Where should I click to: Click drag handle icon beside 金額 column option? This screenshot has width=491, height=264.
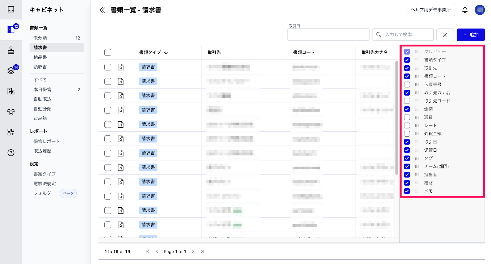point(417,109)
